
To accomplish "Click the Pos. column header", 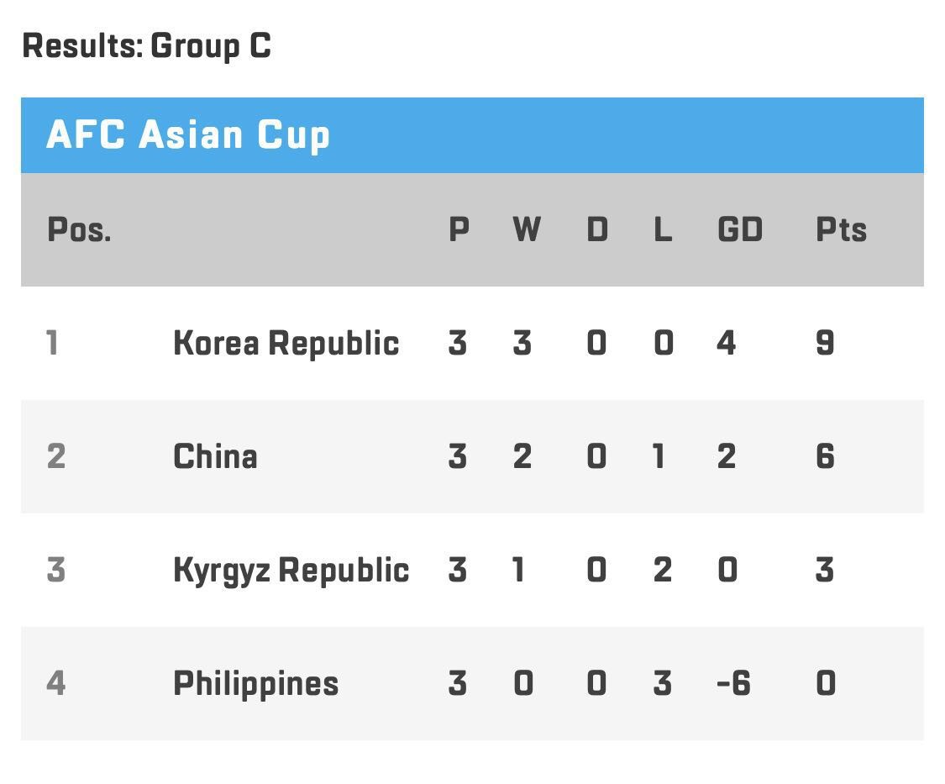I will point(79,229).
